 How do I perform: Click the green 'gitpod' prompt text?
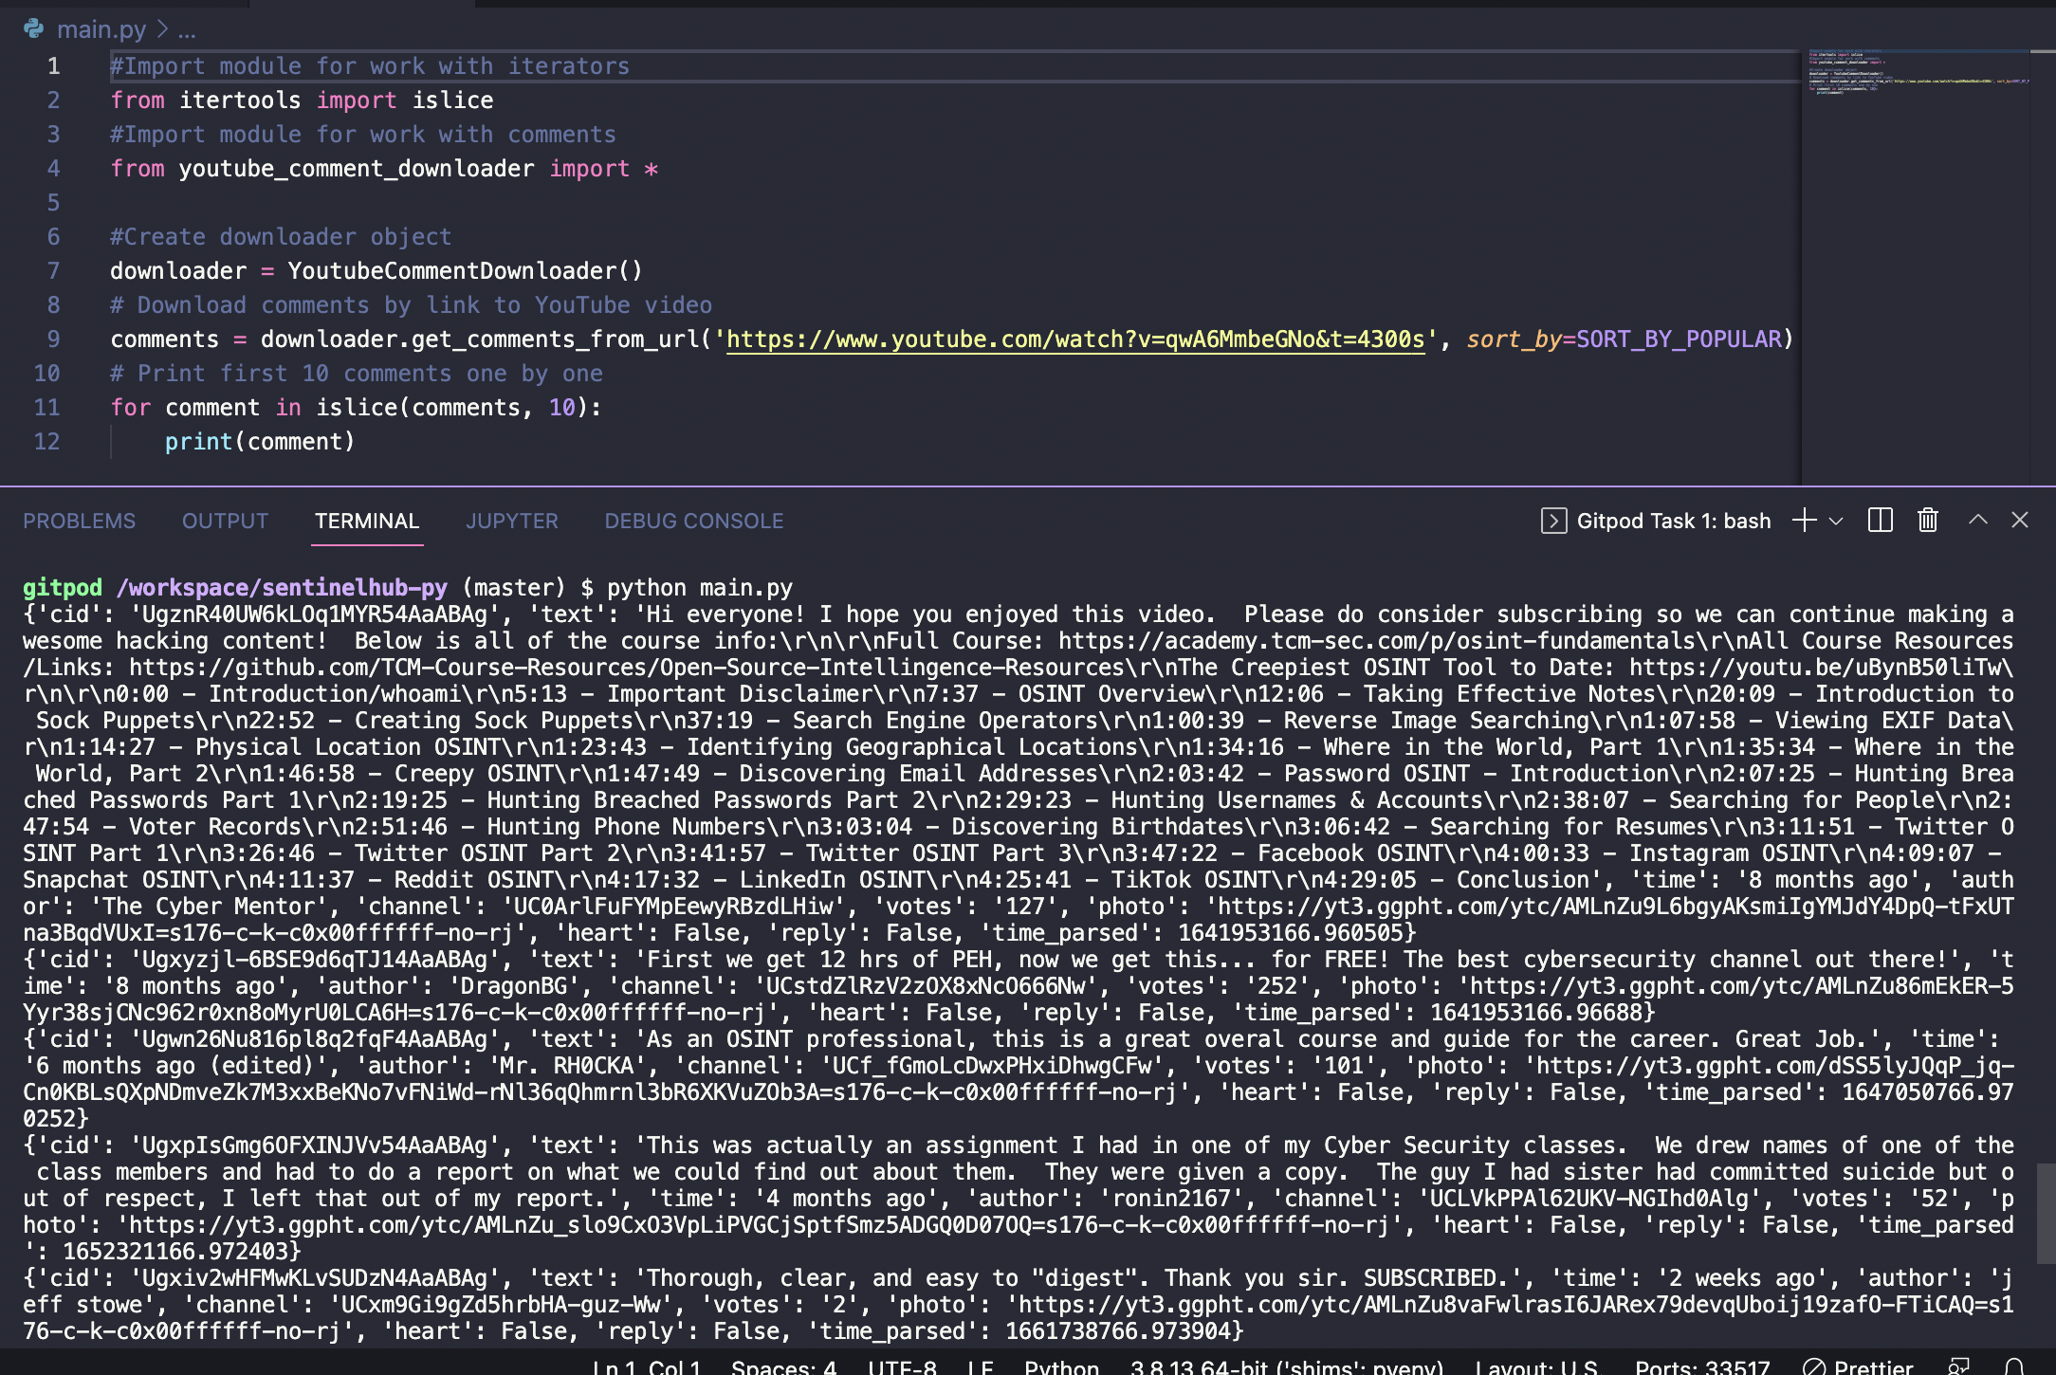[x=63, y=588]
